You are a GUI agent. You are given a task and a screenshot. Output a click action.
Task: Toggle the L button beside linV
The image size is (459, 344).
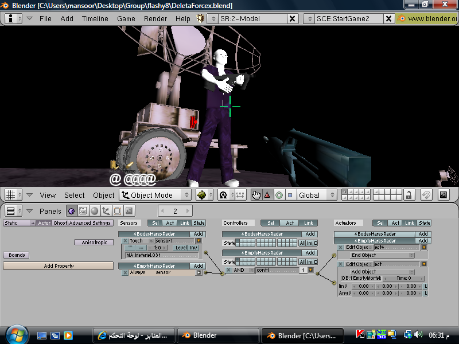[x=426, y=286]
